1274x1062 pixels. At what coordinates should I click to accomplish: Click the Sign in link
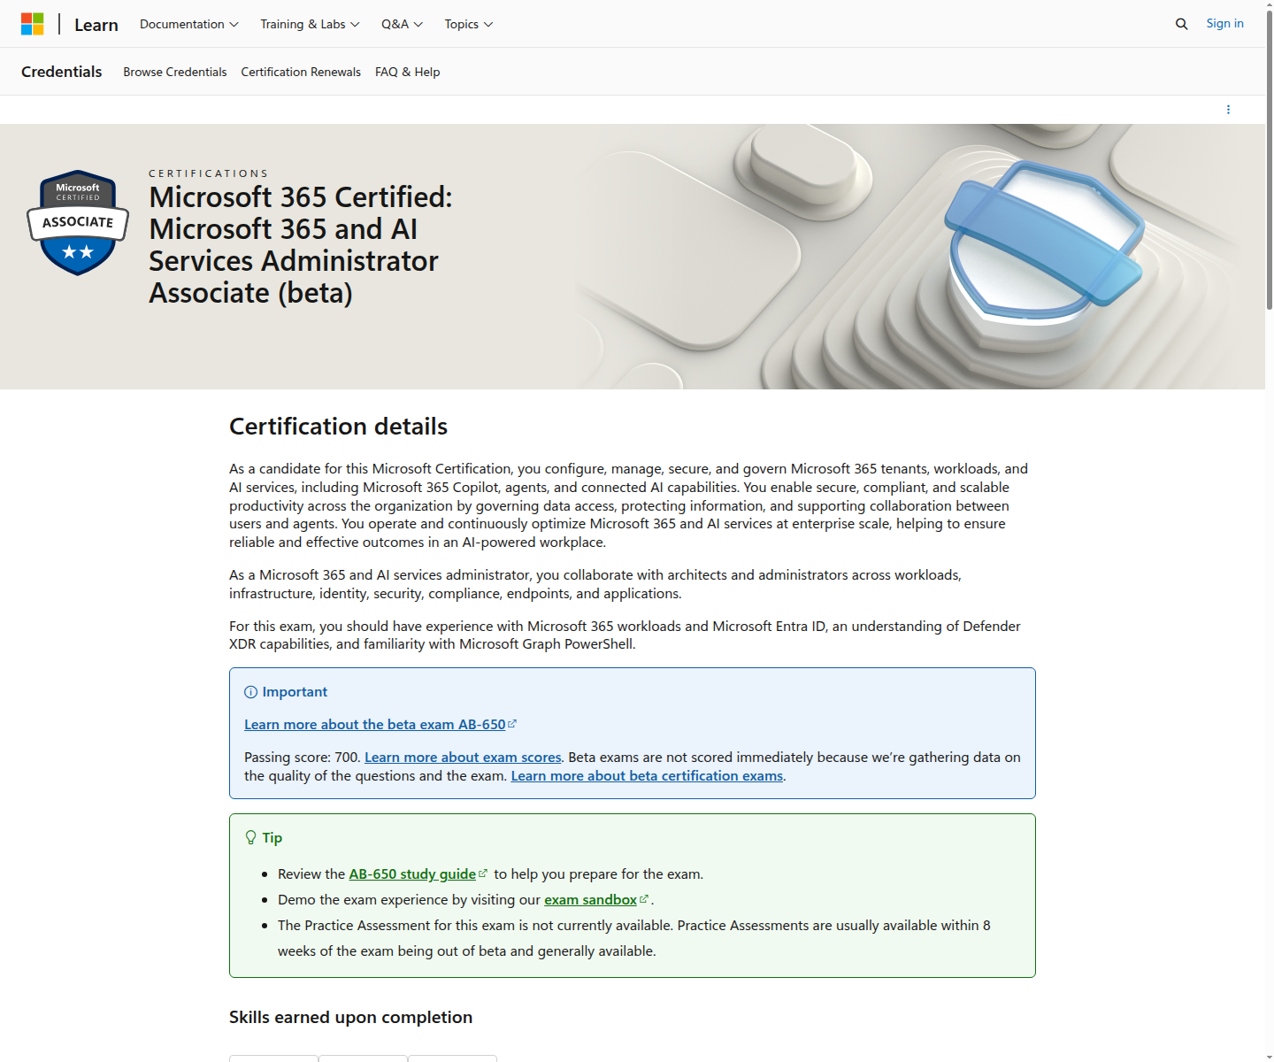coord(1224,23)
